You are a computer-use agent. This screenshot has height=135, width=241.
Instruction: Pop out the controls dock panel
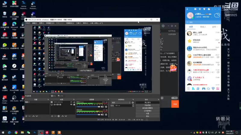pos(158,100)
